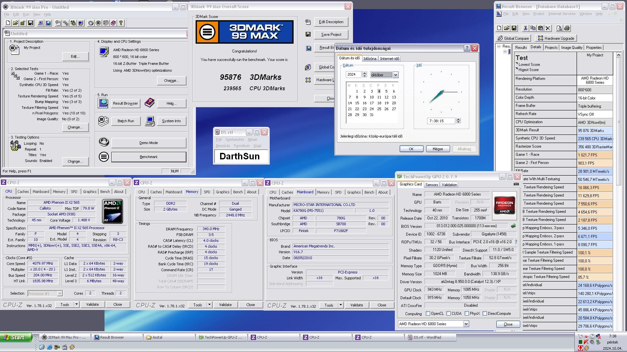
Task: Click Open project folder icon in 3DMark toolbar
Action: (x=15, y=23)
